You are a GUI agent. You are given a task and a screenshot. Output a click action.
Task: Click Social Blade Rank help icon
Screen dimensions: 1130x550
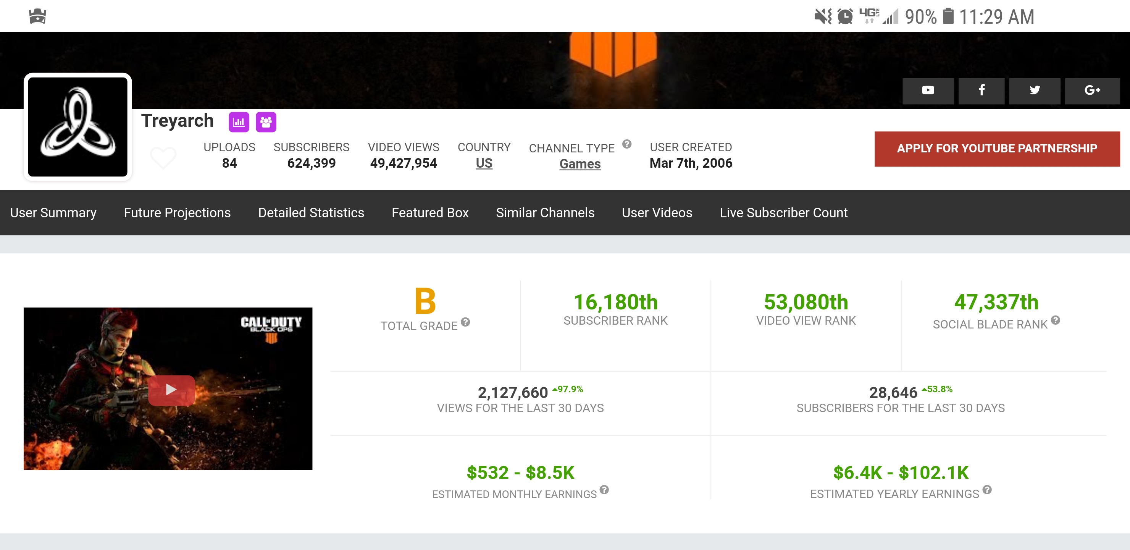(1056, 320)
